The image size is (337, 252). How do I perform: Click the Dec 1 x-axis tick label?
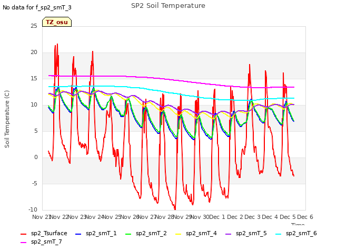217,217
